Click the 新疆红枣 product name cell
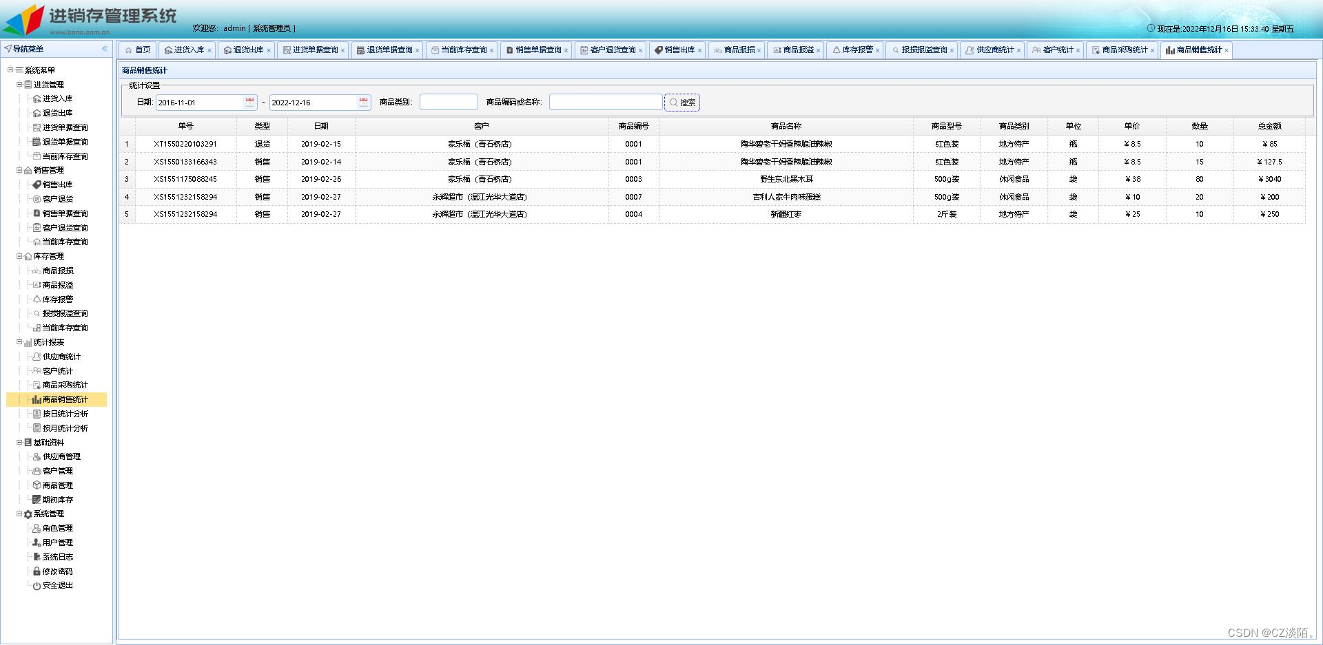The height and width of the screenshot is (645, 1323). click(786, 214)
